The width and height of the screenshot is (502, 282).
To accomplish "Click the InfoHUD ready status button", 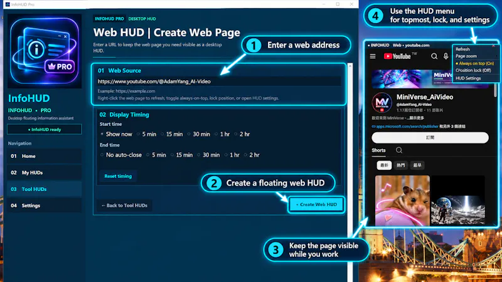I will 45,130.
